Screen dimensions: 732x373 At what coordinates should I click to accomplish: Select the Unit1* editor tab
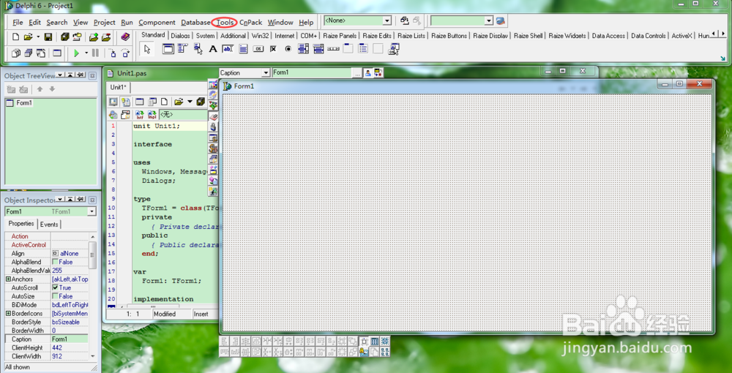coord(118,87)
